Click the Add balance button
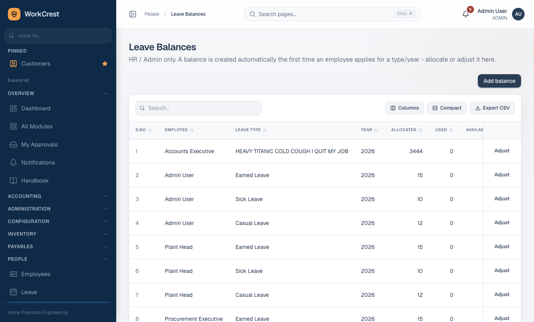 499,81
